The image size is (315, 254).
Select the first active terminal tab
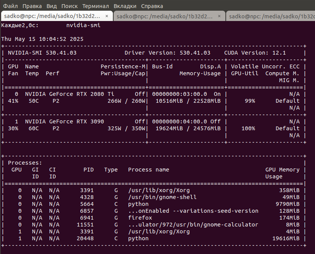[x=52, y=16]
